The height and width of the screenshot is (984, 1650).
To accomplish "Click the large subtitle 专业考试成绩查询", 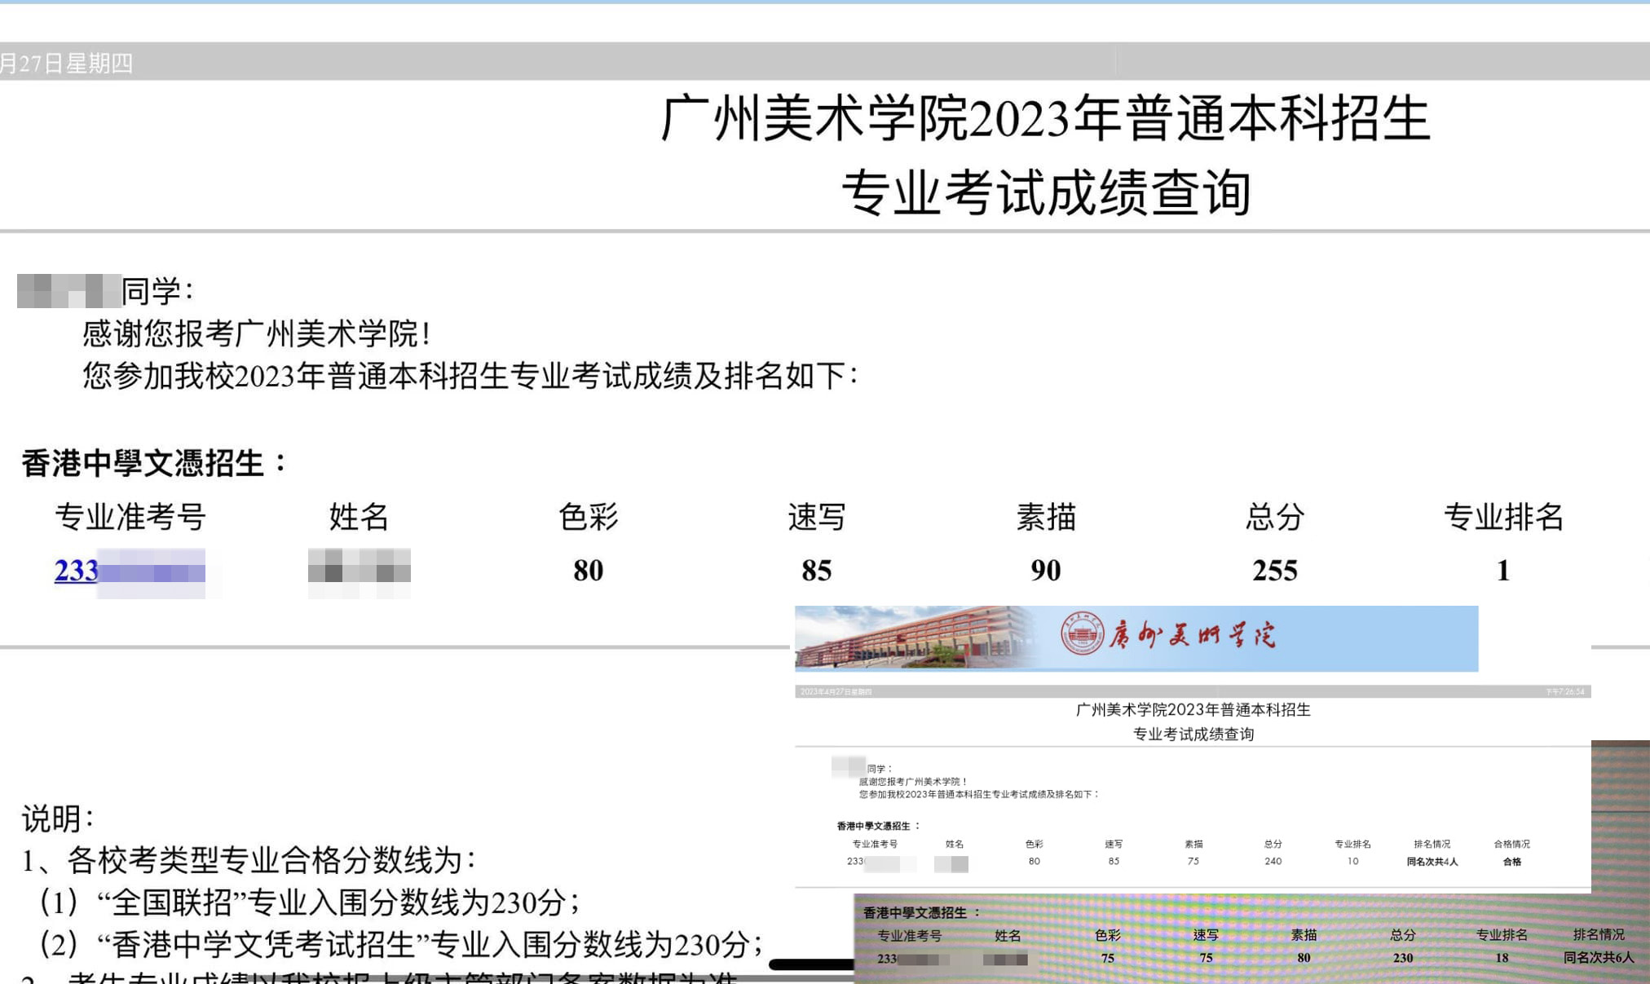I will pos(1046,193).
